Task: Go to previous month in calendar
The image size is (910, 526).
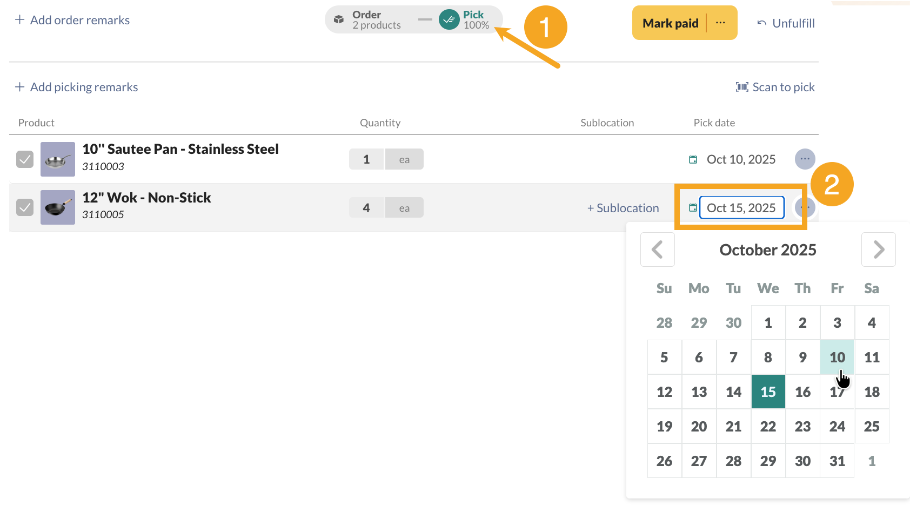Action: [x=657, y=249]
